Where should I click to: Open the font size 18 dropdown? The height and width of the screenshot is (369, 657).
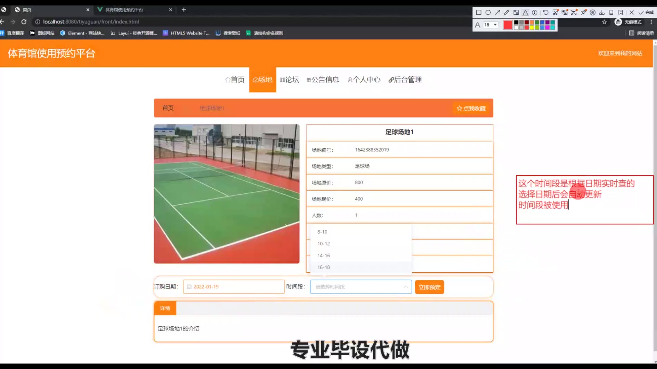tap(491, 25)
